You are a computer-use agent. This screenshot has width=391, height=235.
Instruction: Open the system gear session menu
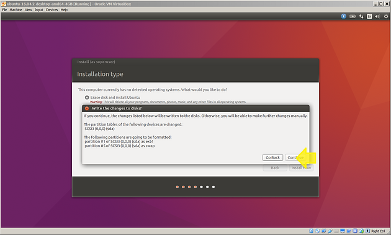point(386,16)
